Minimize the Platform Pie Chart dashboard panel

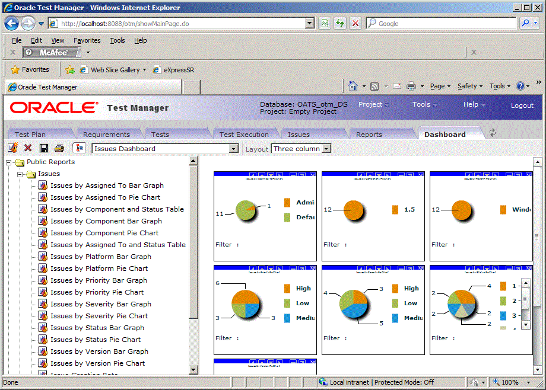pyautogui.click(x=509, y=174)
